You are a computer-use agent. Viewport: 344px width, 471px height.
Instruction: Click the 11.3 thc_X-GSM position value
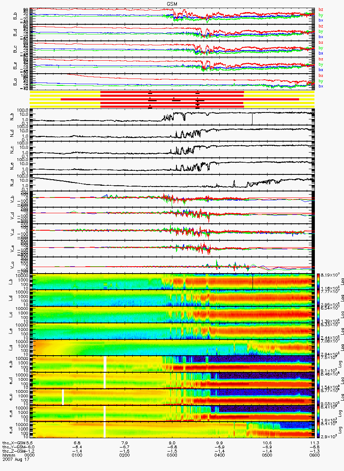(314, 443)
